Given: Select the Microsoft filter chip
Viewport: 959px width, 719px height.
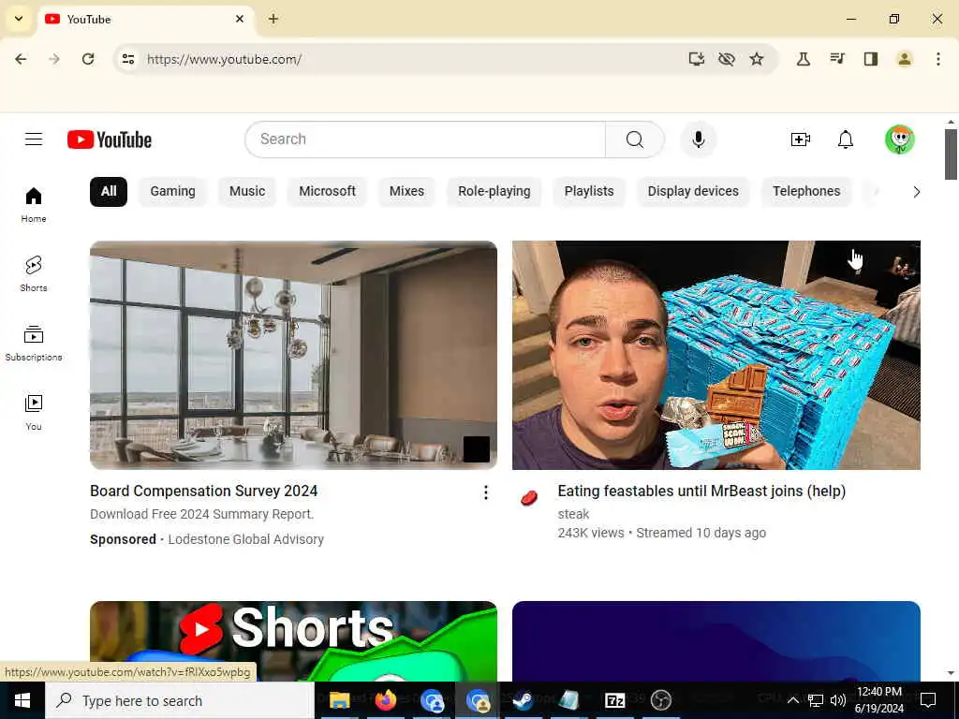Looking at the screenshot, I should tap(327, 191).
